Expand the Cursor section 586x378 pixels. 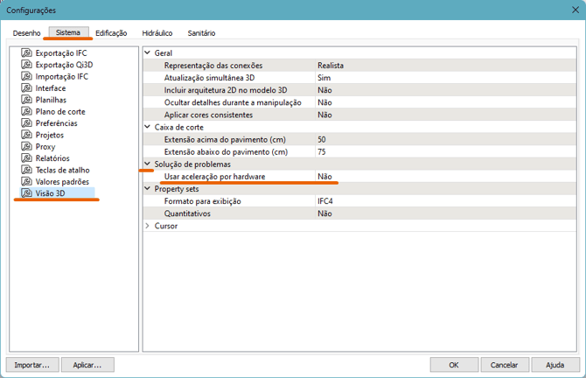pos(148,226)
